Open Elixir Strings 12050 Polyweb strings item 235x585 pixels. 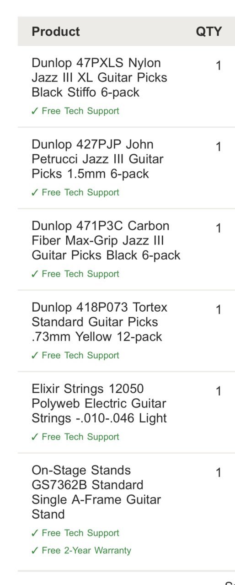[x=99, y=403]
